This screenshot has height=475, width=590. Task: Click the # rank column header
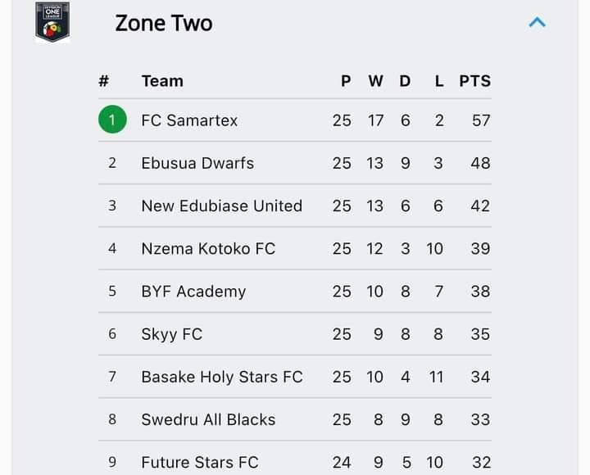point(104,81)
